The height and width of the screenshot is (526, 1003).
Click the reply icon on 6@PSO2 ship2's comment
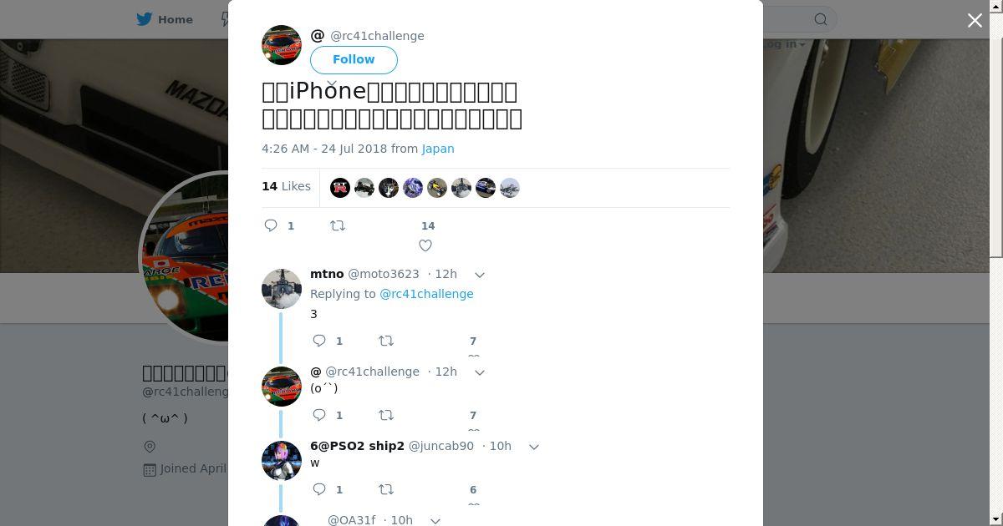319,489
